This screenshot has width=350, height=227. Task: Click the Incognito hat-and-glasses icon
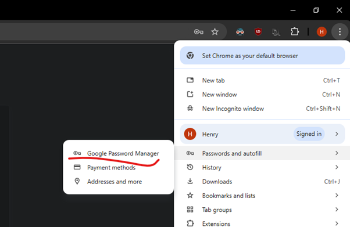(x=190, y=109)
